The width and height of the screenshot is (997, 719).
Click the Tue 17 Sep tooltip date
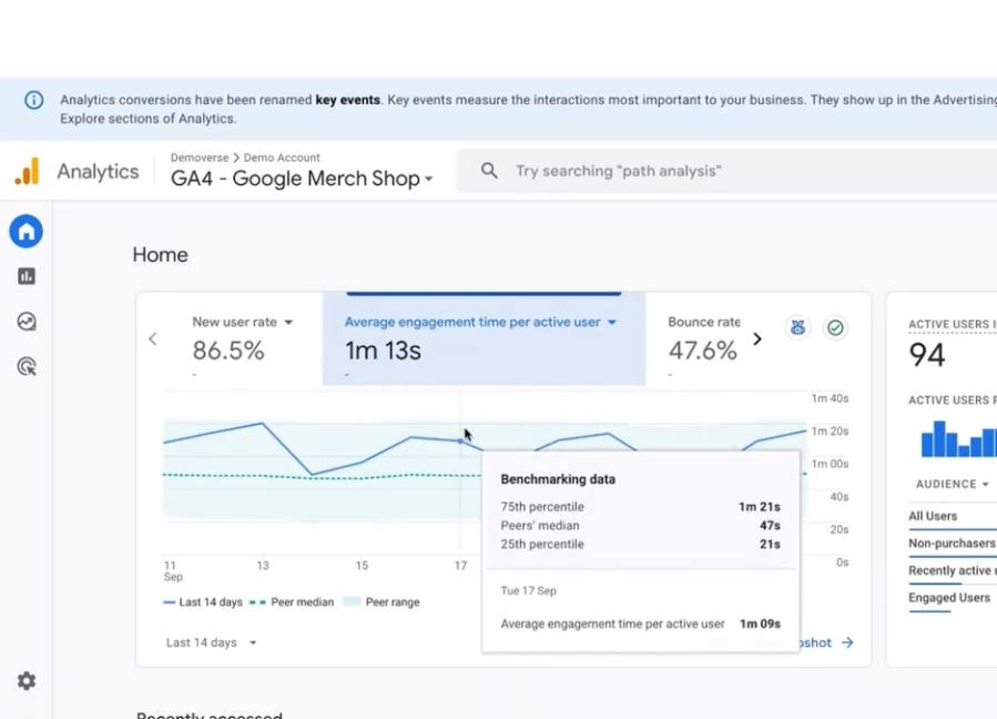pos(528,591)
